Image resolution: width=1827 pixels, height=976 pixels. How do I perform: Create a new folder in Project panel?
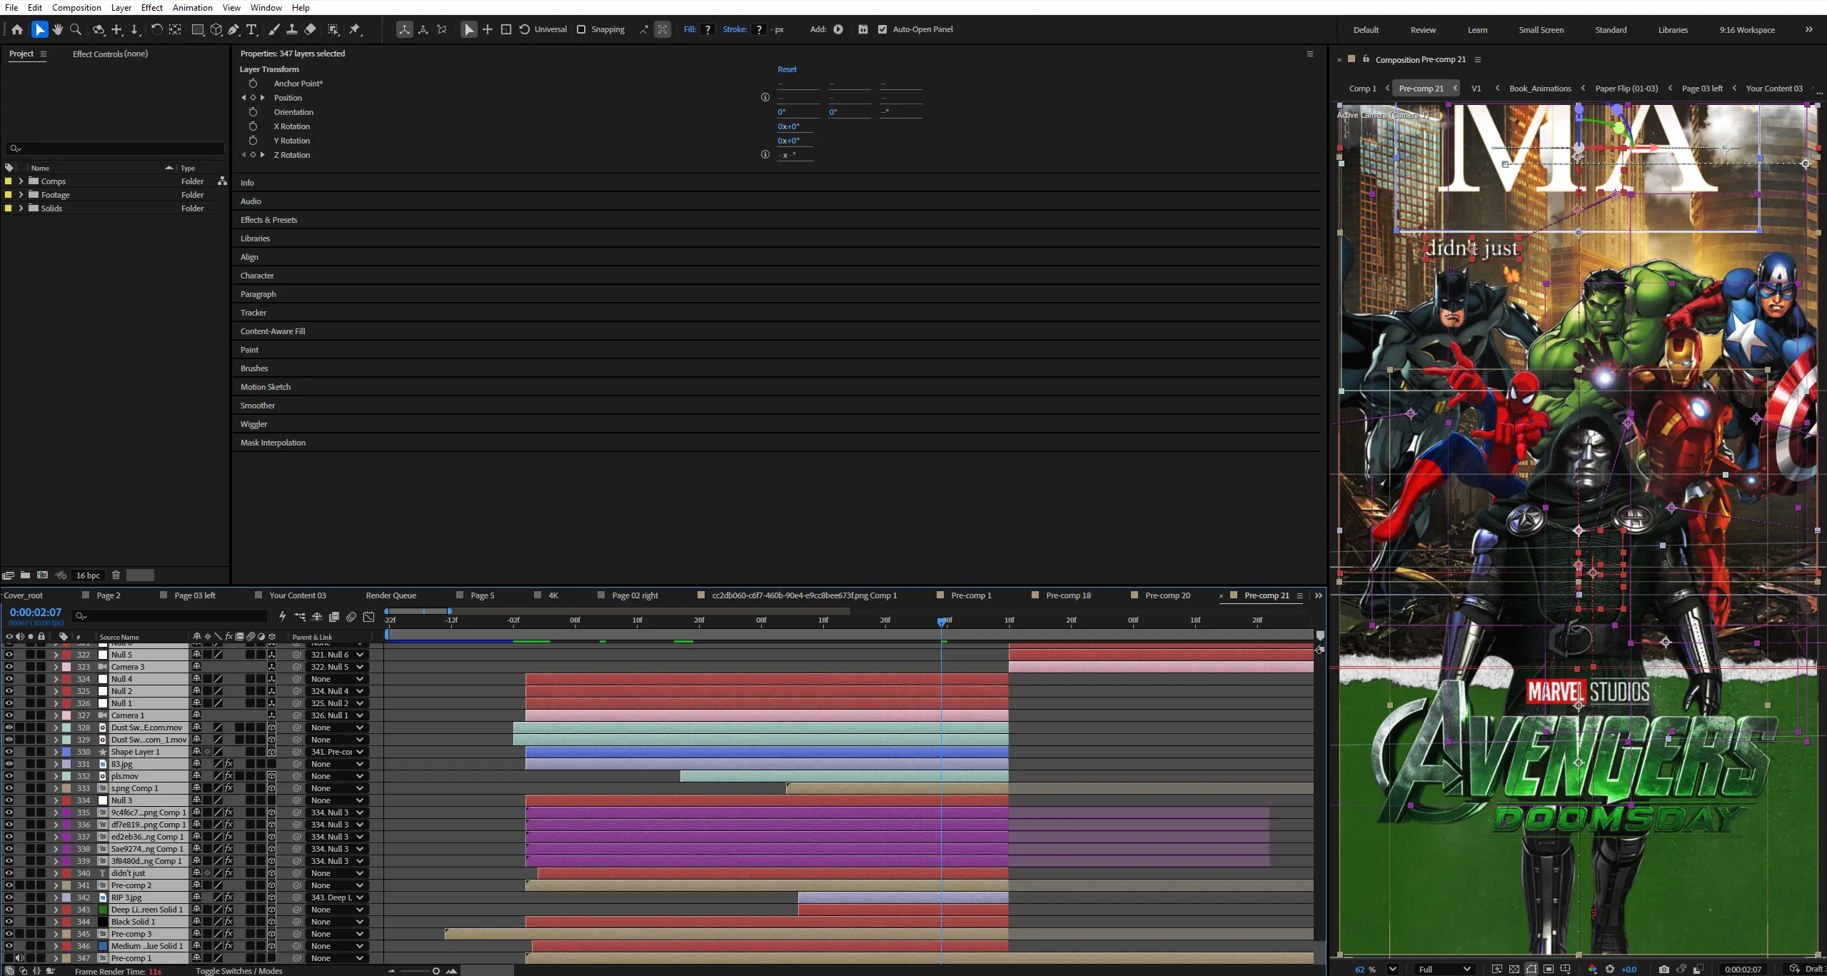click(25, 575)
